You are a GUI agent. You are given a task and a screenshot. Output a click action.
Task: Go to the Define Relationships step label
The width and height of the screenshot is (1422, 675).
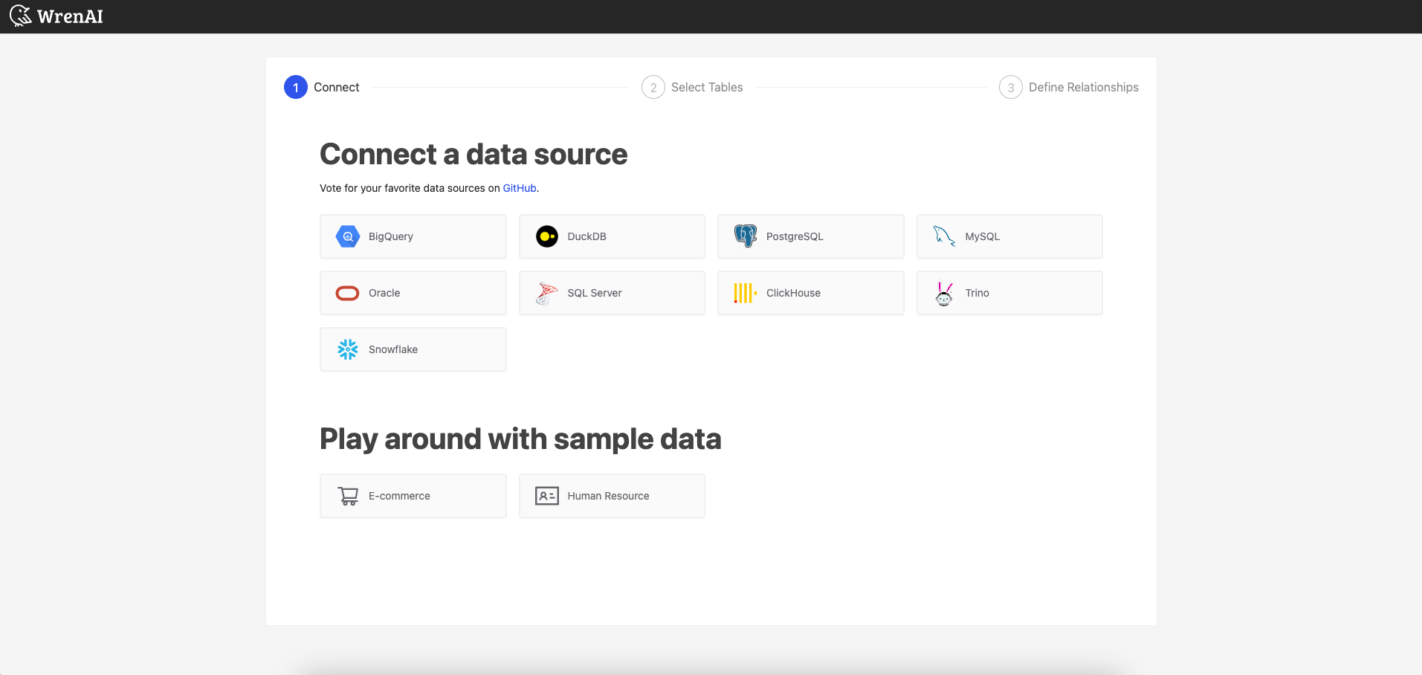coord(1084,87)
